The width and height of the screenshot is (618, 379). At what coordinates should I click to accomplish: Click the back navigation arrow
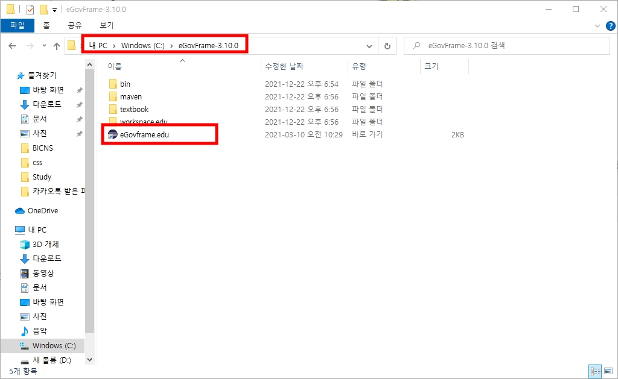point(12,46)
